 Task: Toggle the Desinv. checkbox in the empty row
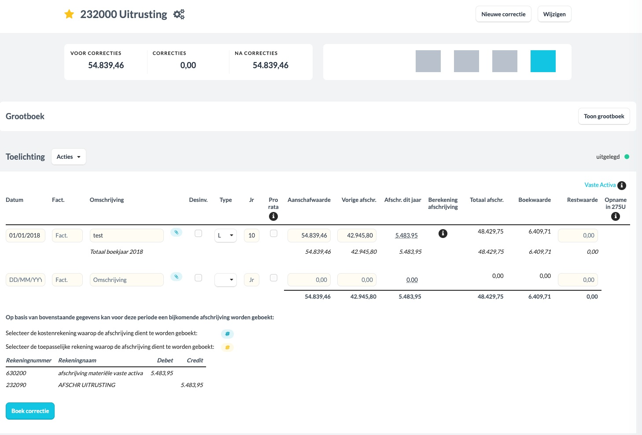click(x=199, y=278)
